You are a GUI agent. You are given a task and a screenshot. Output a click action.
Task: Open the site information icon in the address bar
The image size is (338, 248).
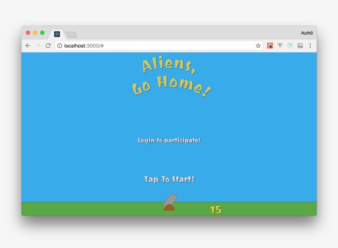59,46
